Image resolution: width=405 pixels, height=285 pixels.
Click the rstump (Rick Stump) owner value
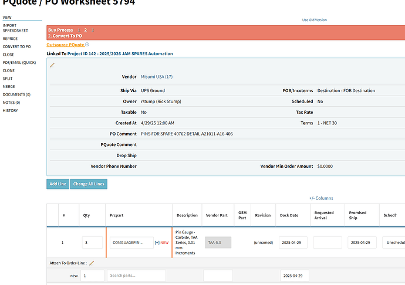(161, 101)
